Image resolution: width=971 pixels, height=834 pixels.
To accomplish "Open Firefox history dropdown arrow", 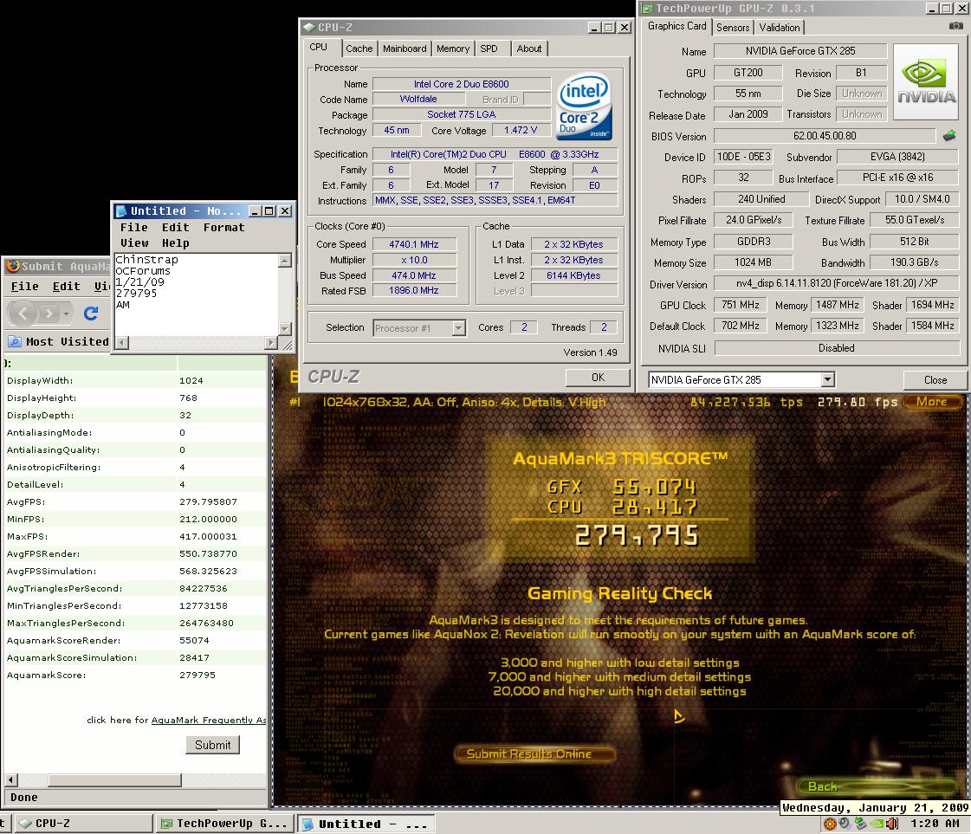I will click(x=66, y=314).
